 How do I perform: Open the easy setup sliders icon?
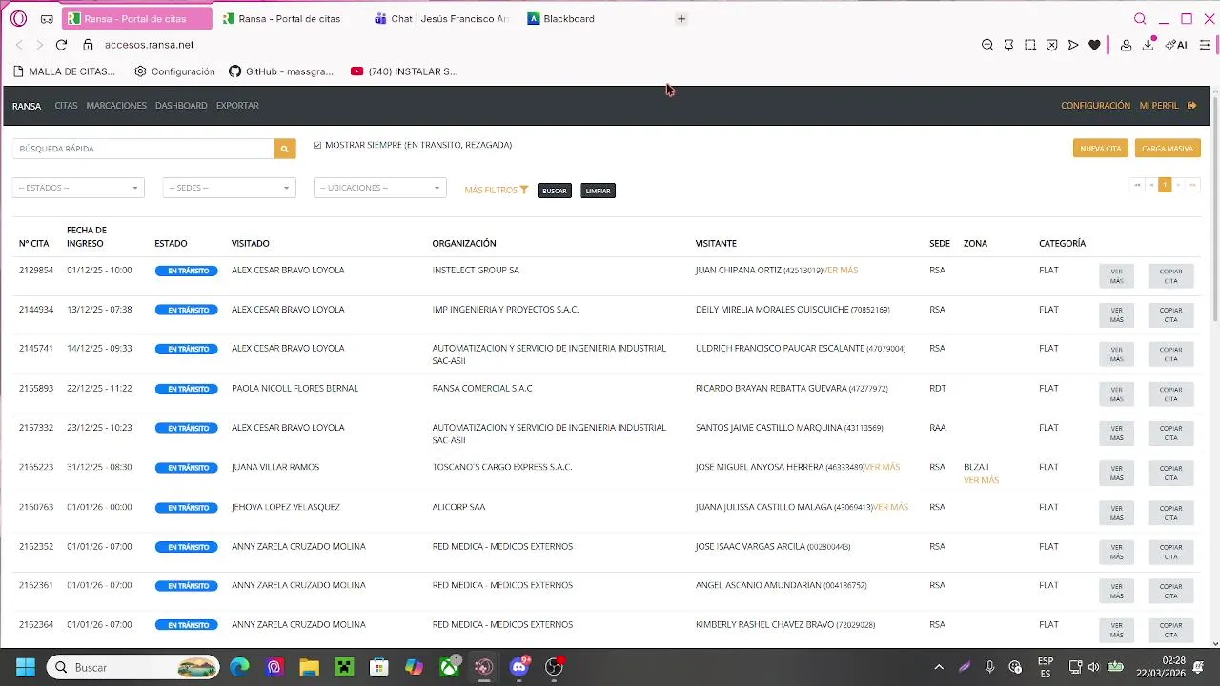coord(1205,45)
